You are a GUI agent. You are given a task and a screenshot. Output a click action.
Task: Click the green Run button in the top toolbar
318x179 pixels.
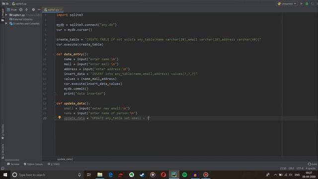[302, 3]
